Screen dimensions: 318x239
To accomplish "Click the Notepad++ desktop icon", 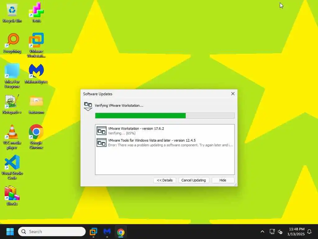I will point(12,104).
